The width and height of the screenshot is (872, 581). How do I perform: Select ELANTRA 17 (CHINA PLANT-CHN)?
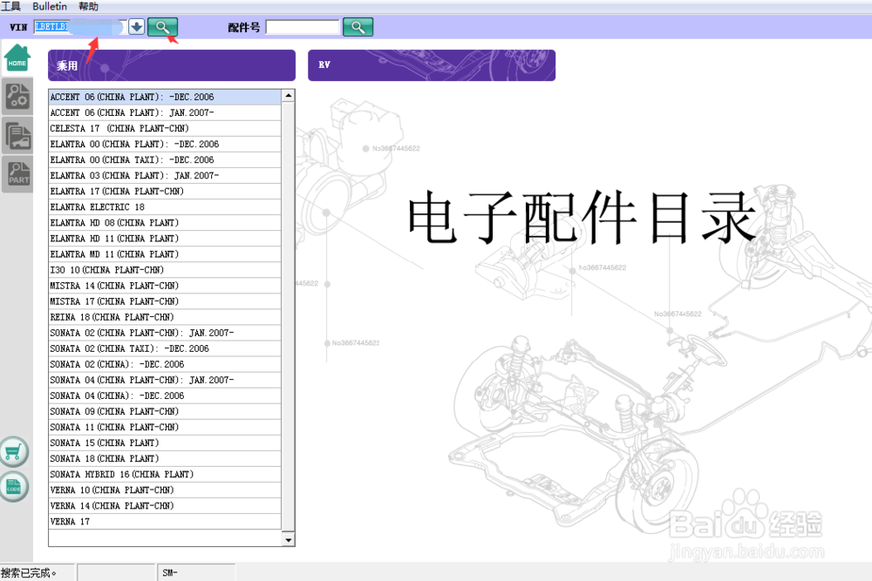click(165, 191)
